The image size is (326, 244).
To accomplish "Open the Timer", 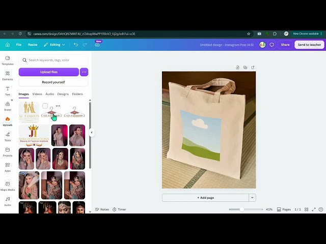I will coord(119,209).
